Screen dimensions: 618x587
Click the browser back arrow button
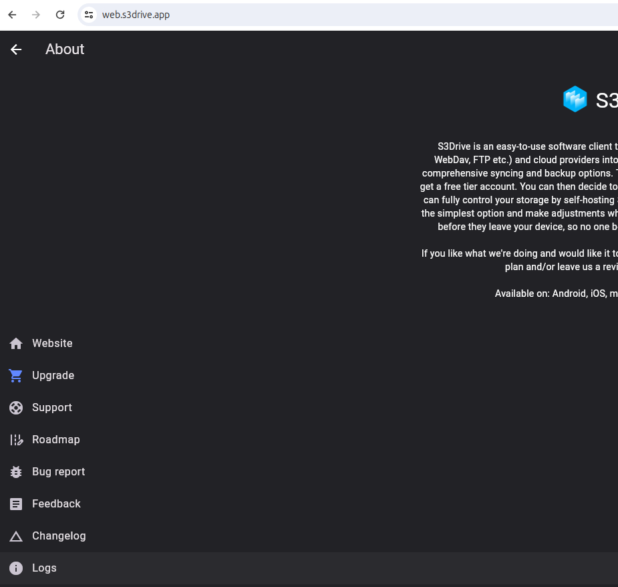(x=12, y=15)
